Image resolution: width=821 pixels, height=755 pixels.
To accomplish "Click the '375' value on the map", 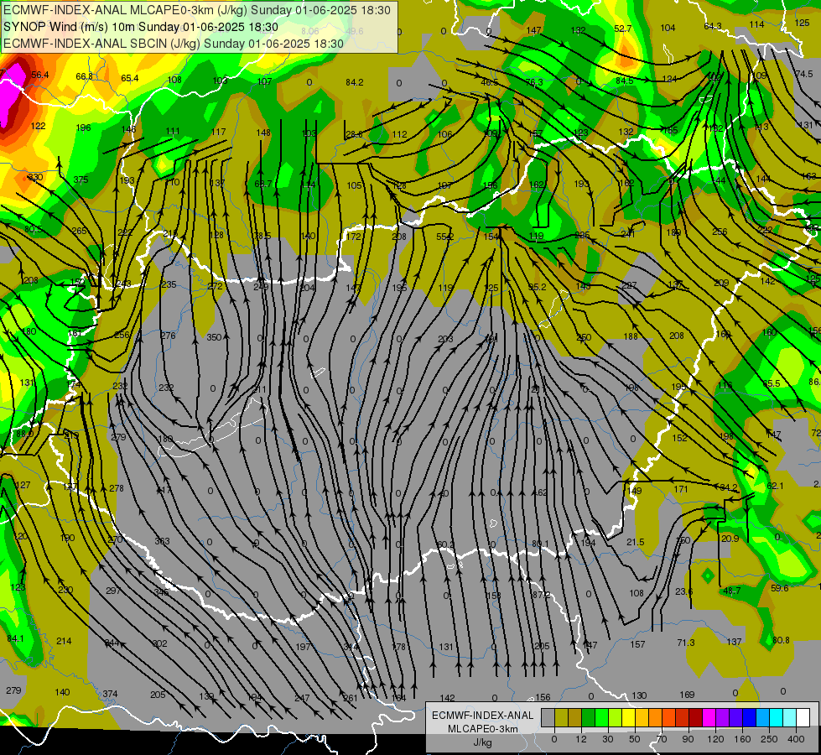I will pos(81,180).
